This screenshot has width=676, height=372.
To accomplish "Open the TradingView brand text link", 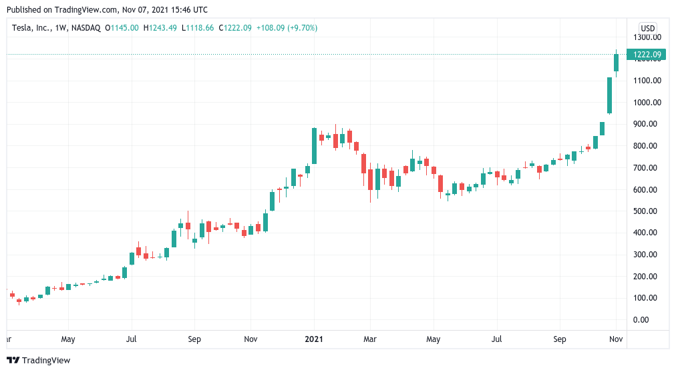I will (45, 361).
